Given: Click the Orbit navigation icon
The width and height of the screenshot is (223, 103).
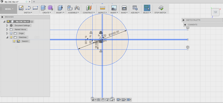Looking at the screenshot, I should tap(93, 100).
